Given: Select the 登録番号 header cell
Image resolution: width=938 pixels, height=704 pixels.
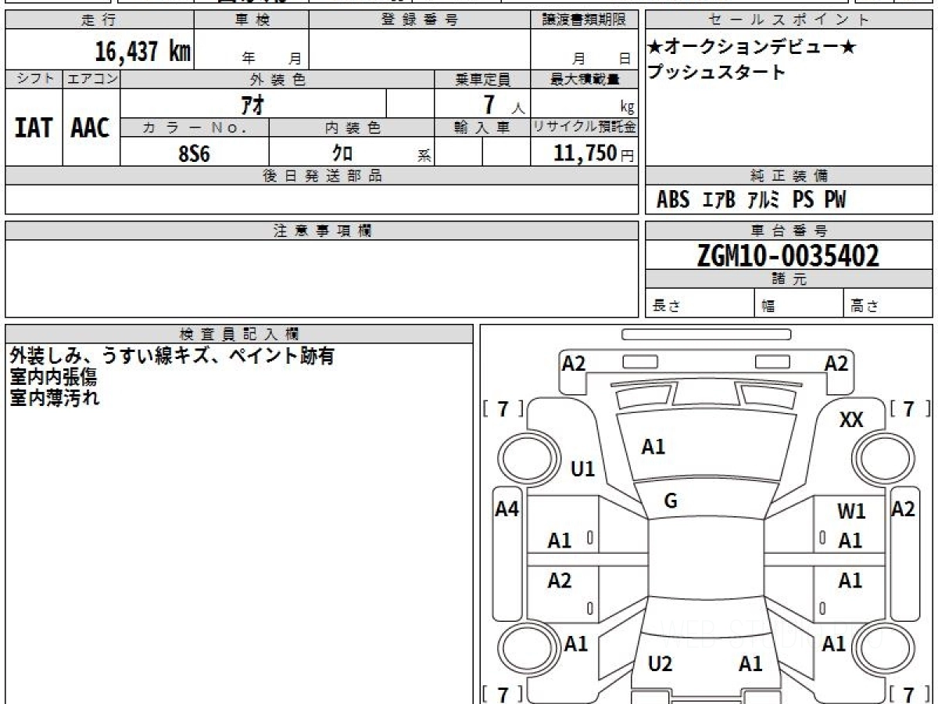Looking at the screenshot, I should (x=420, y=20).
